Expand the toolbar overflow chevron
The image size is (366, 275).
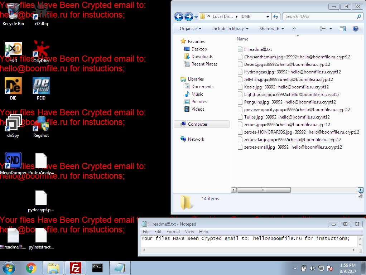click(294, 29)
